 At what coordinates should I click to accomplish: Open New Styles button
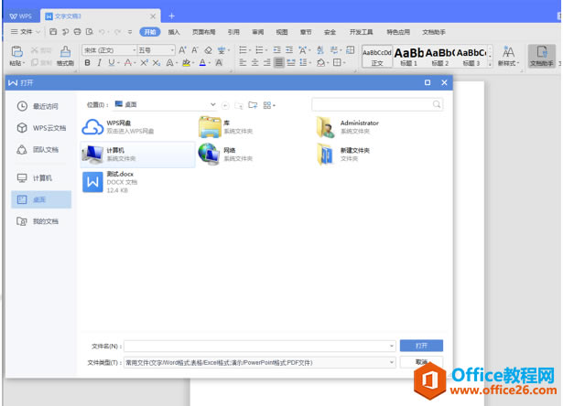tap(508, 56)
